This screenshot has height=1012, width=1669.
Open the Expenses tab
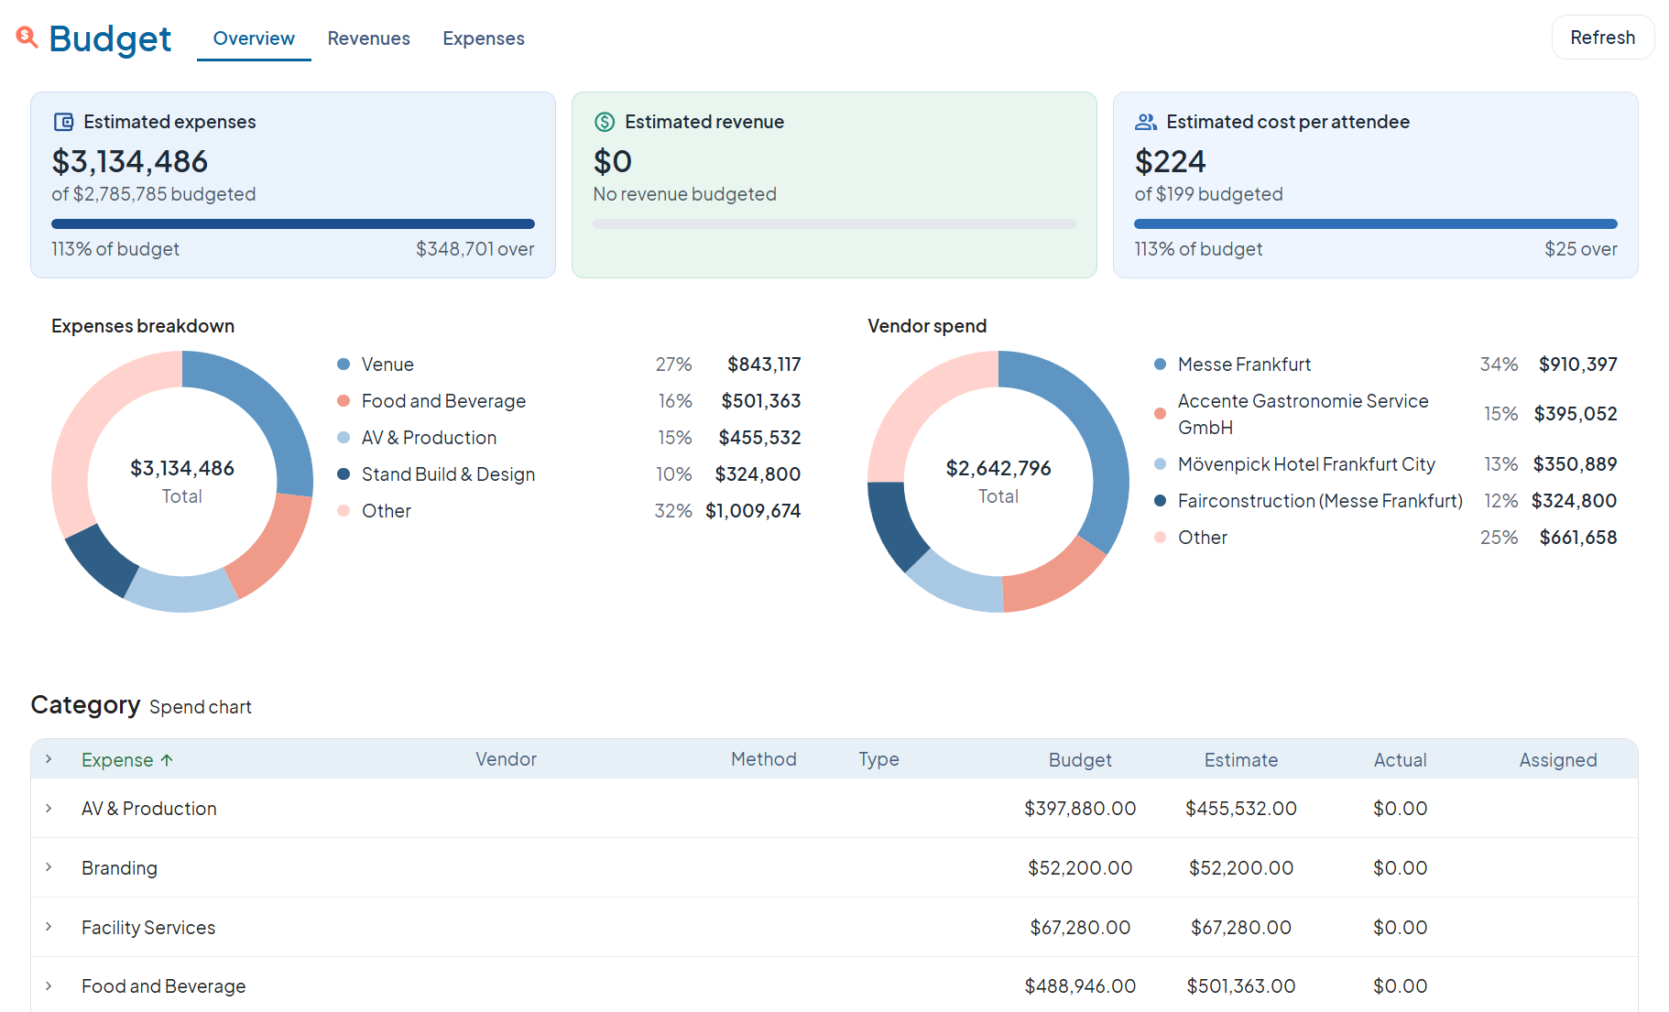(x=484, y=38)
